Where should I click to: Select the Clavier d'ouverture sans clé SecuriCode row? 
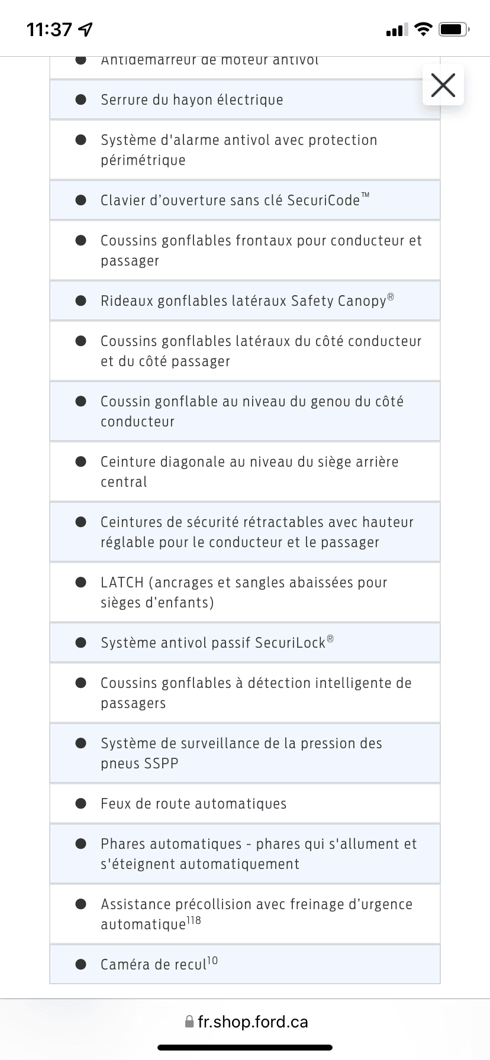coord(245,200)
